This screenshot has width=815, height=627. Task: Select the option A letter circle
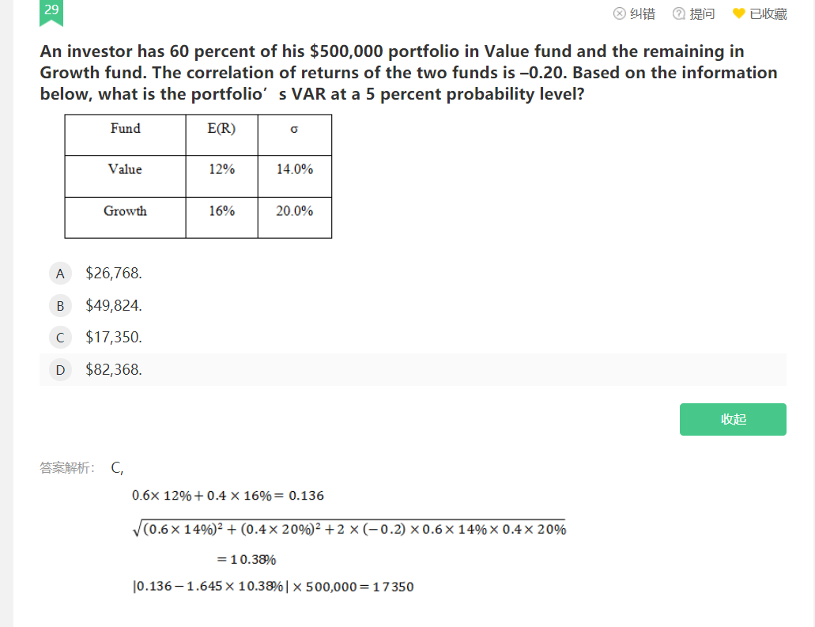pyautogui.click(x=60, y=274)
